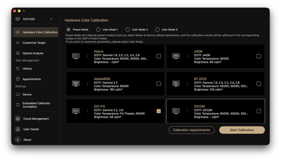Uncheck the DCI-P3 preset checkbox

point(159,111)
